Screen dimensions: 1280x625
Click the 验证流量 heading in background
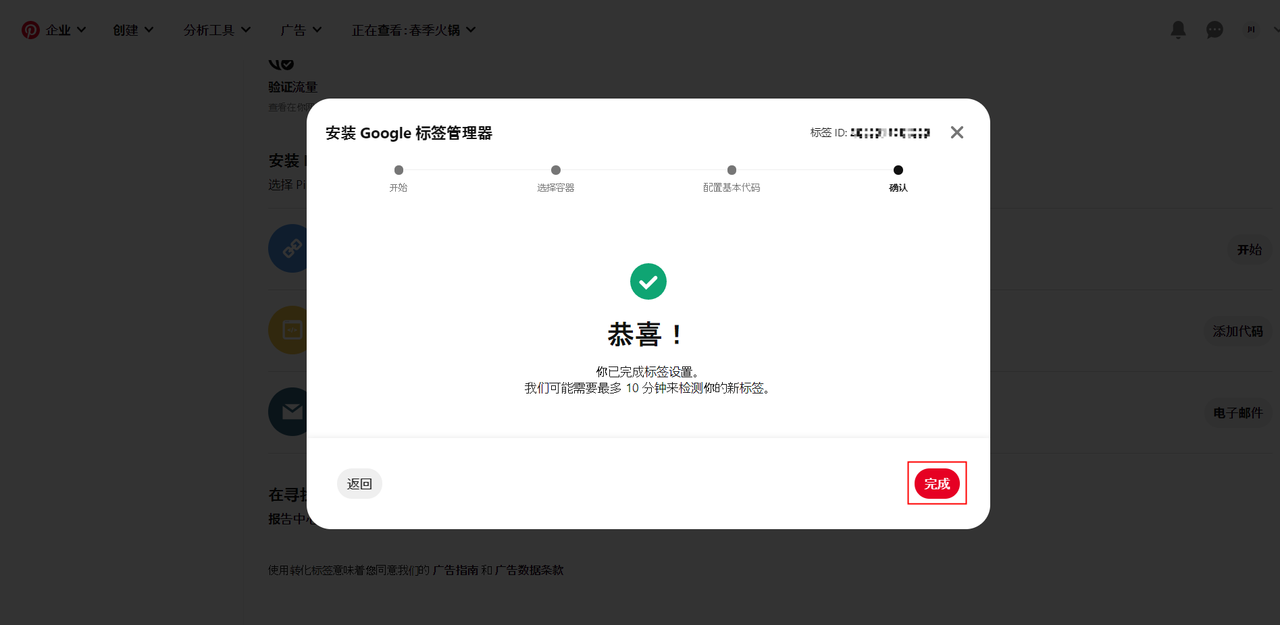coord(292,86)
